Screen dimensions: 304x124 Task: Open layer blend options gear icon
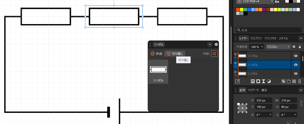coord(294,47)
